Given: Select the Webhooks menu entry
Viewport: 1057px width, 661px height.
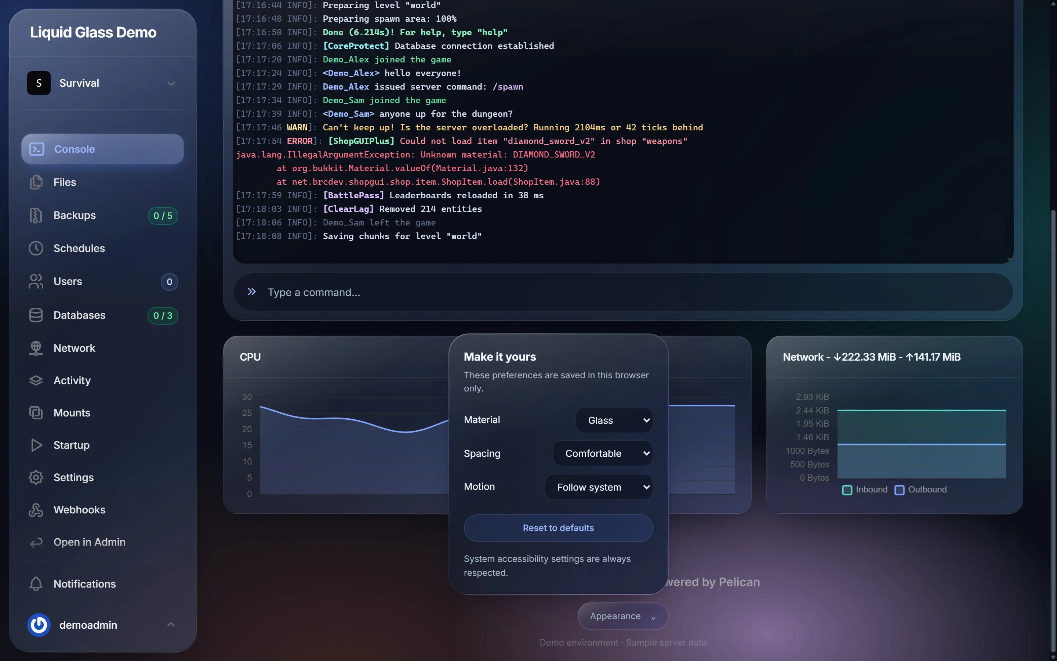Looking at the screenshot, I should coord(103,510).
